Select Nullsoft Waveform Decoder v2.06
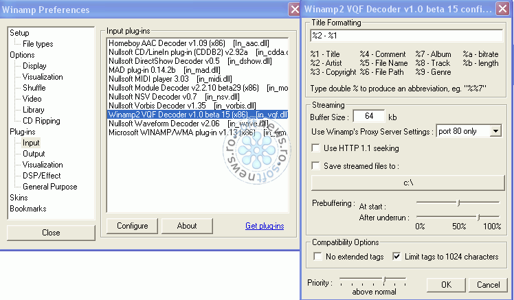 click(198, 124)
